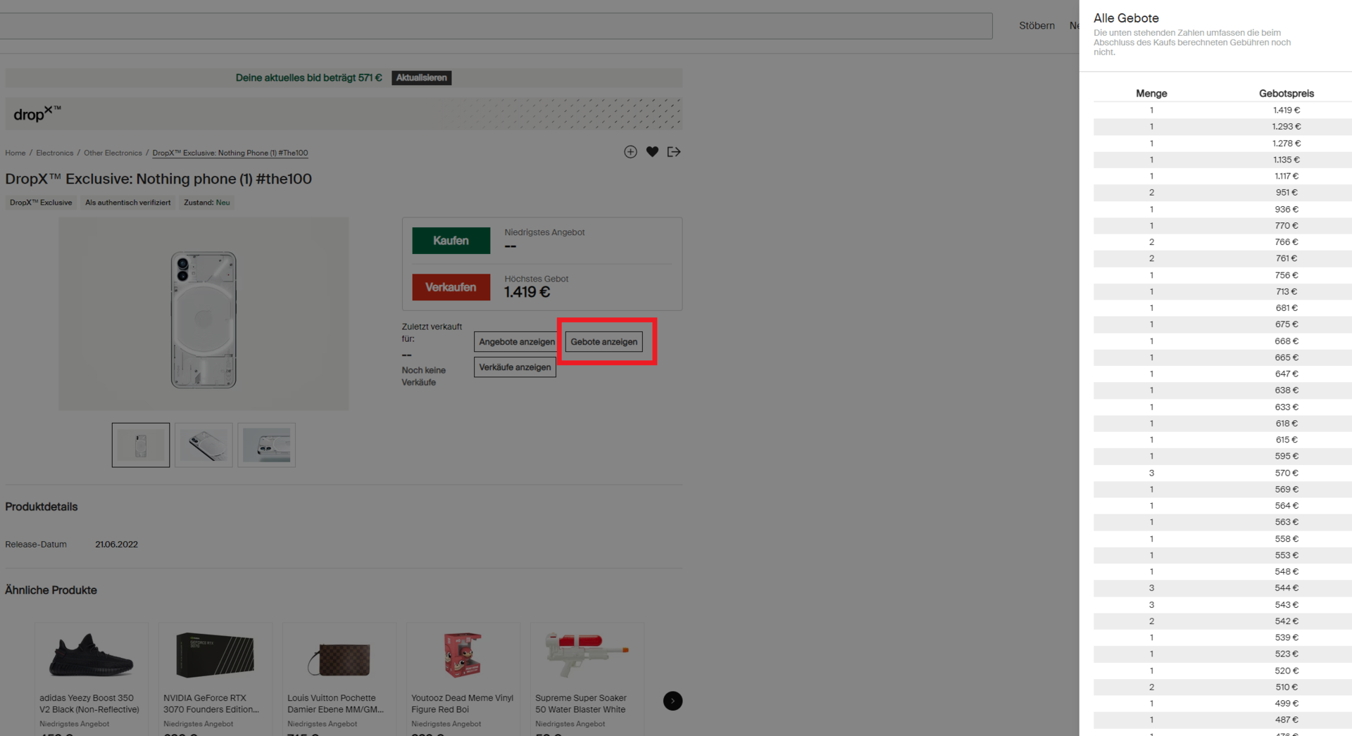Click the 936 € bid row

tap(1222, 209)
